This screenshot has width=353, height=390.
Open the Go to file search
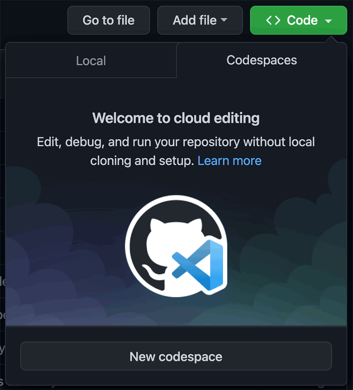(109, 20)
